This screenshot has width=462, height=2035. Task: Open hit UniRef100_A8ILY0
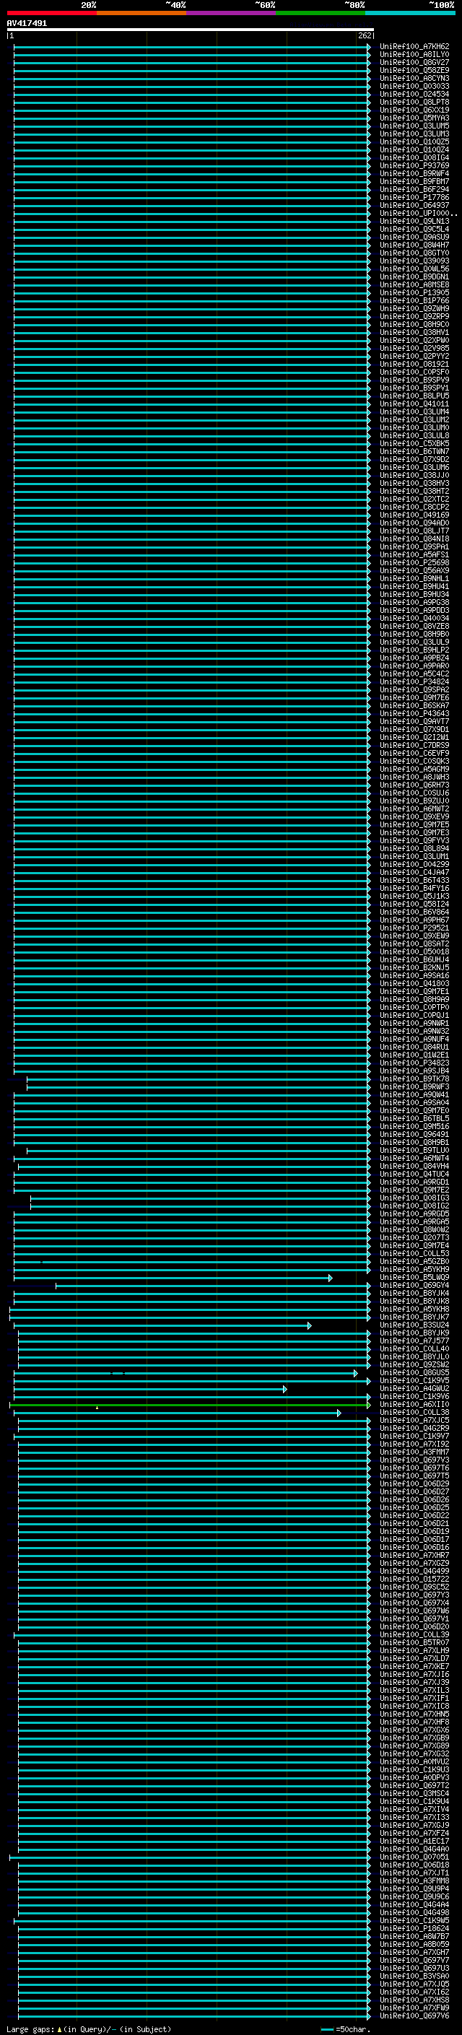[414, 55]
